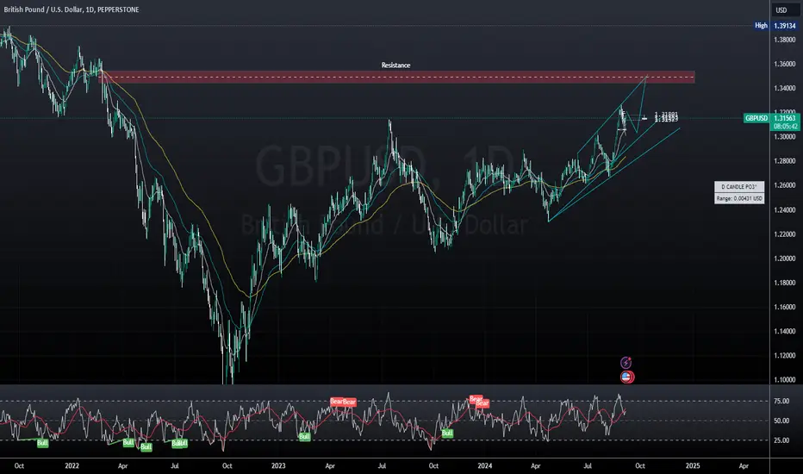Click the Range: 0.00431 USD label
Image resolution: width=803 pixels, height=474 pixels.
(x=739, y=198)
